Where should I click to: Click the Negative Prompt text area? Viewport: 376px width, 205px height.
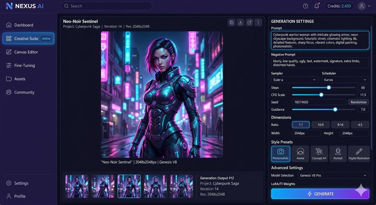(x=320, y=63)
